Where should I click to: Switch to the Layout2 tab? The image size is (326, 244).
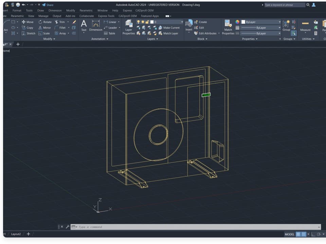click(16, 234)
